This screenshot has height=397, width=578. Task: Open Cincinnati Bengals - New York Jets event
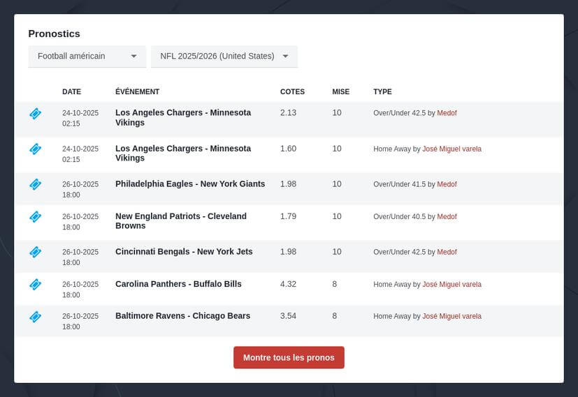[184, 251]
